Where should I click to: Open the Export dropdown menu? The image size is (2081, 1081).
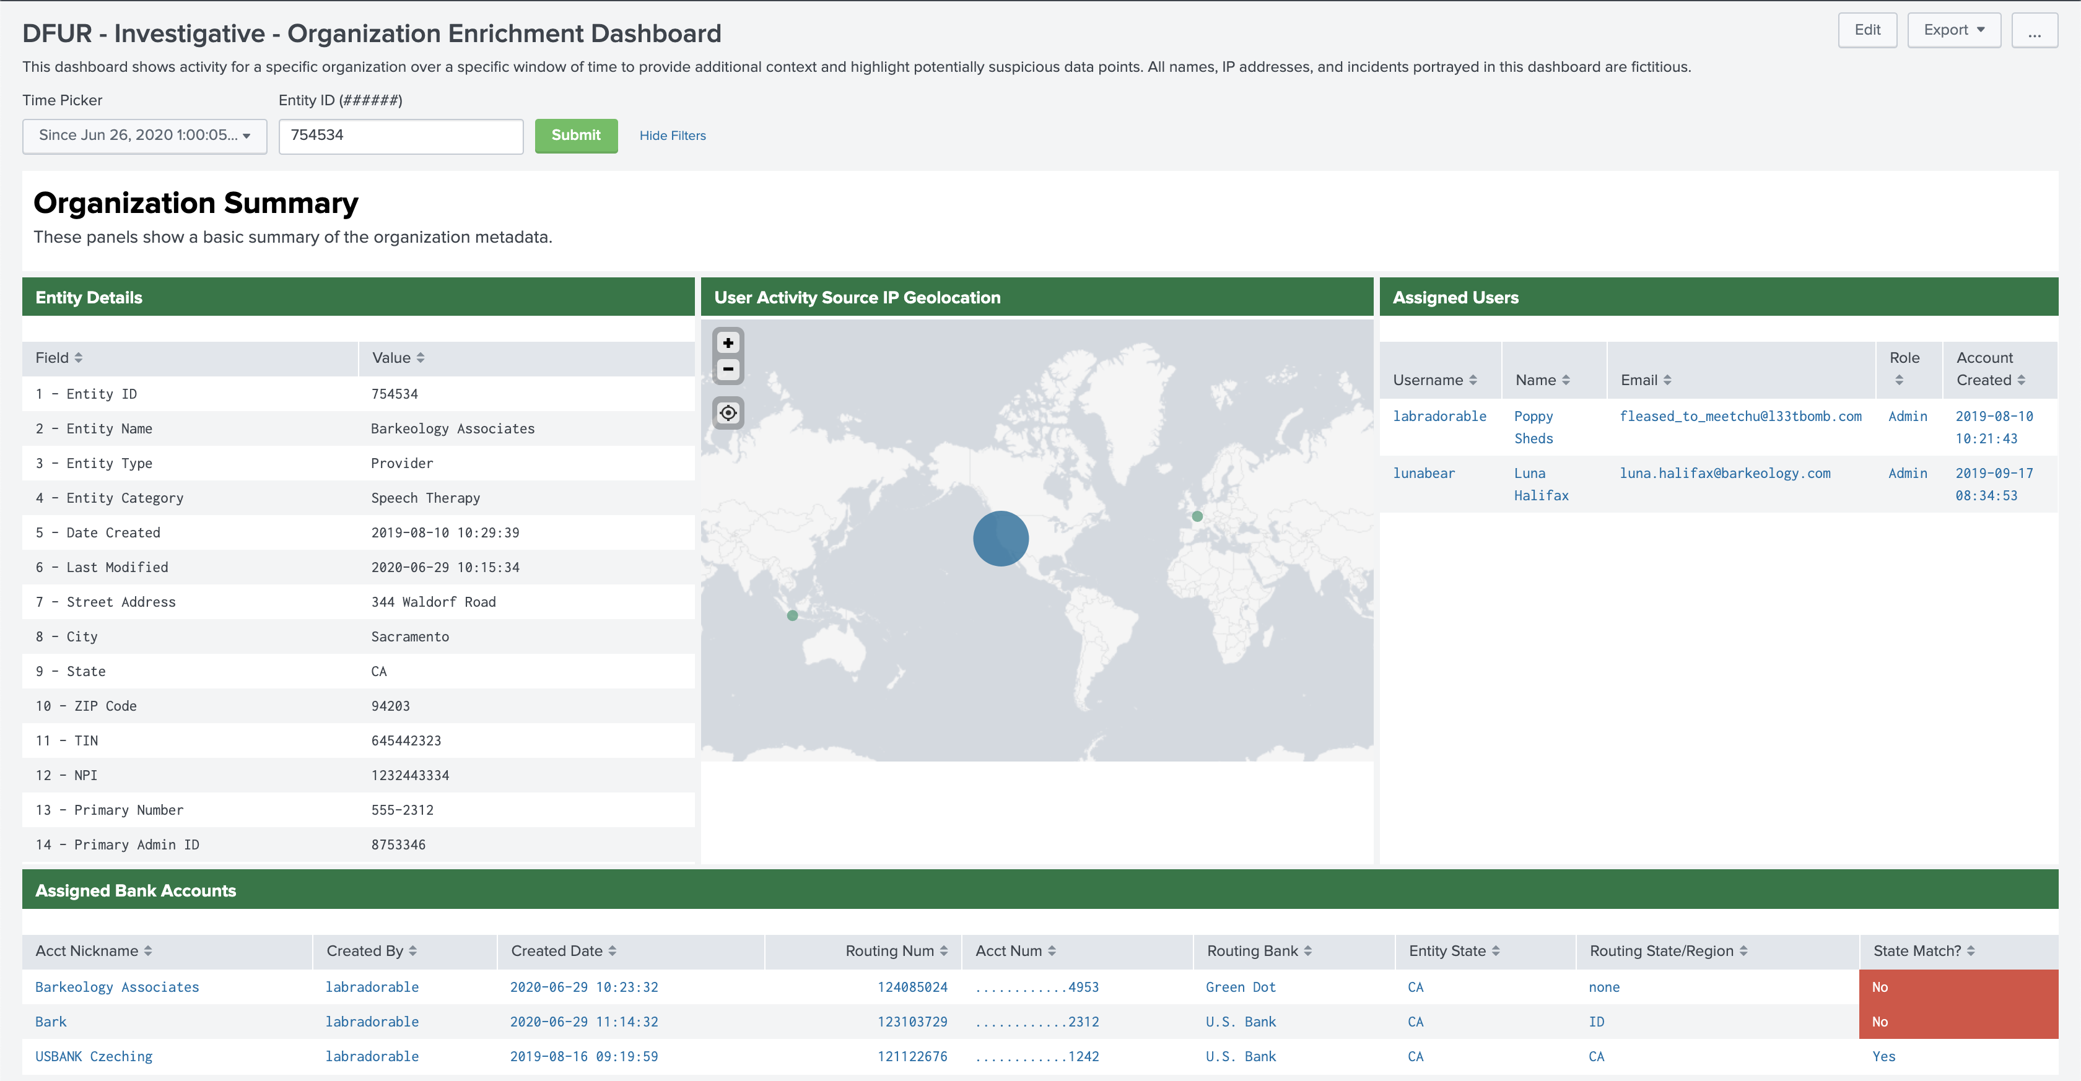coord(1953,30)
